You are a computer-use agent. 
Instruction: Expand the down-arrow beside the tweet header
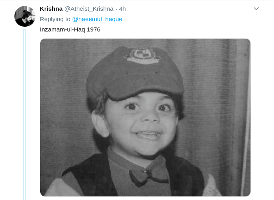point(256,9)
